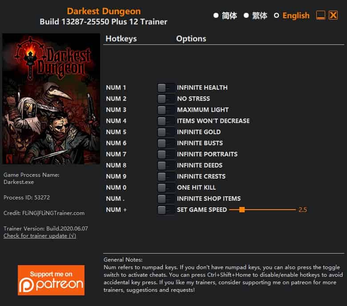Click the Support me on Patreon button
Image resolution: width=347 pixels, height=306 pixels.
point(51,280)
